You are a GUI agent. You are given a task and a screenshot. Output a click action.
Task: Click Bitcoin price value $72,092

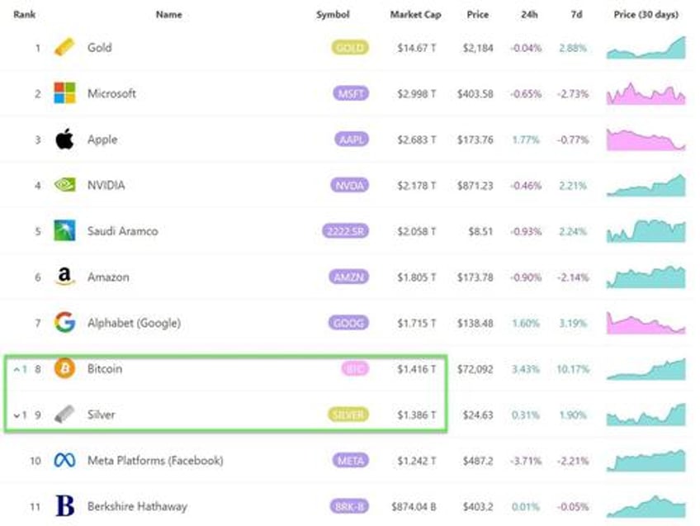(475, 369)
